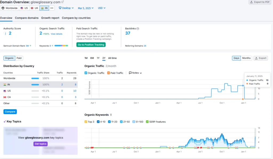Click the Backlinks info icon
Viewport: 273px width, 159px height.
(x=138, y=29)
